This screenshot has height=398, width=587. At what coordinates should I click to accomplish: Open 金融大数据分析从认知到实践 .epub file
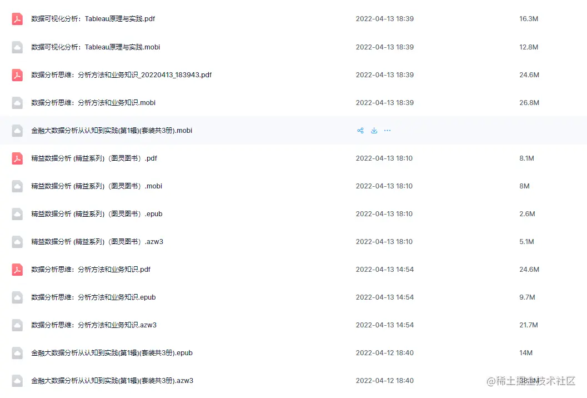pos(112,352)
